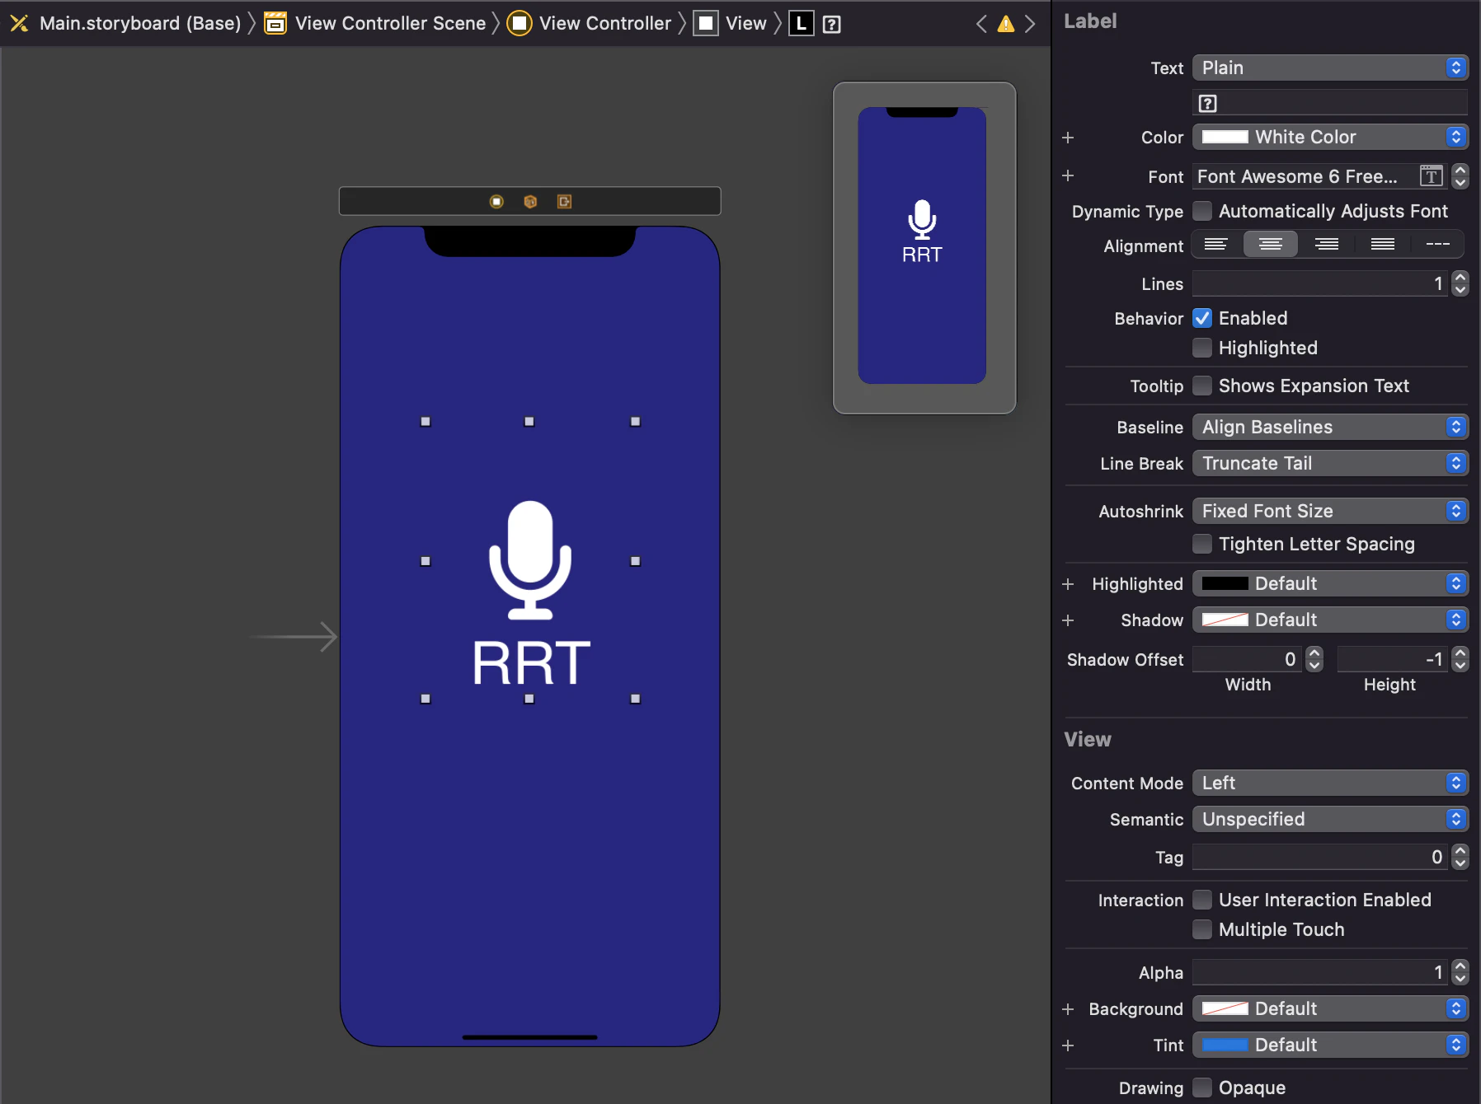Select natural text alignment (dashes)
The height and width of the screenshot is (1104, 1481).
[x=1438, y=245]
